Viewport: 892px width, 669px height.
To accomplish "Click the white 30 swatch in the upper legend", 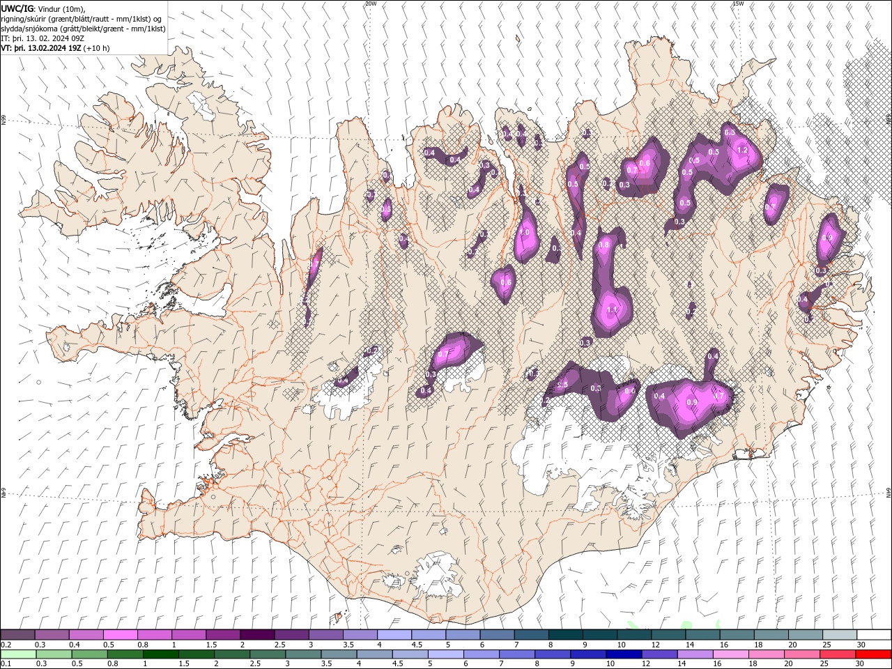I will [874, 635].
